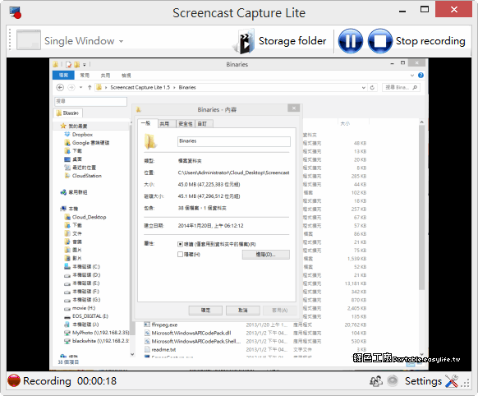Select Cloud_Desktop in the navigation tree

[85, 217]
